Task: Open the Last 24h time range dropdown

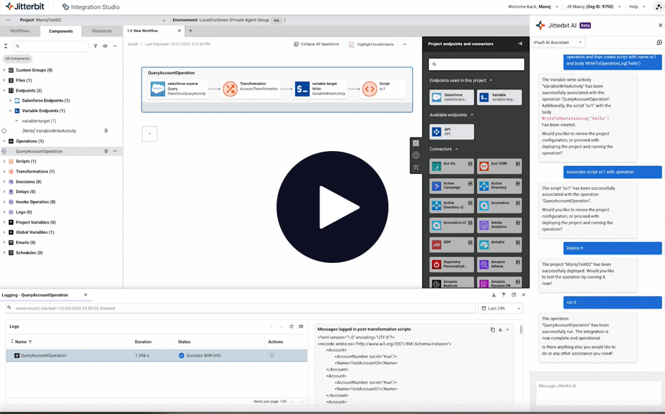Action: tap(500, 308)
